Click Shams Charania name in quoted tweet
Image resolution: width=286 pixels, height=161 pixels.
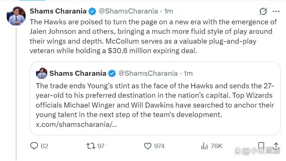(x=77, y=73)
